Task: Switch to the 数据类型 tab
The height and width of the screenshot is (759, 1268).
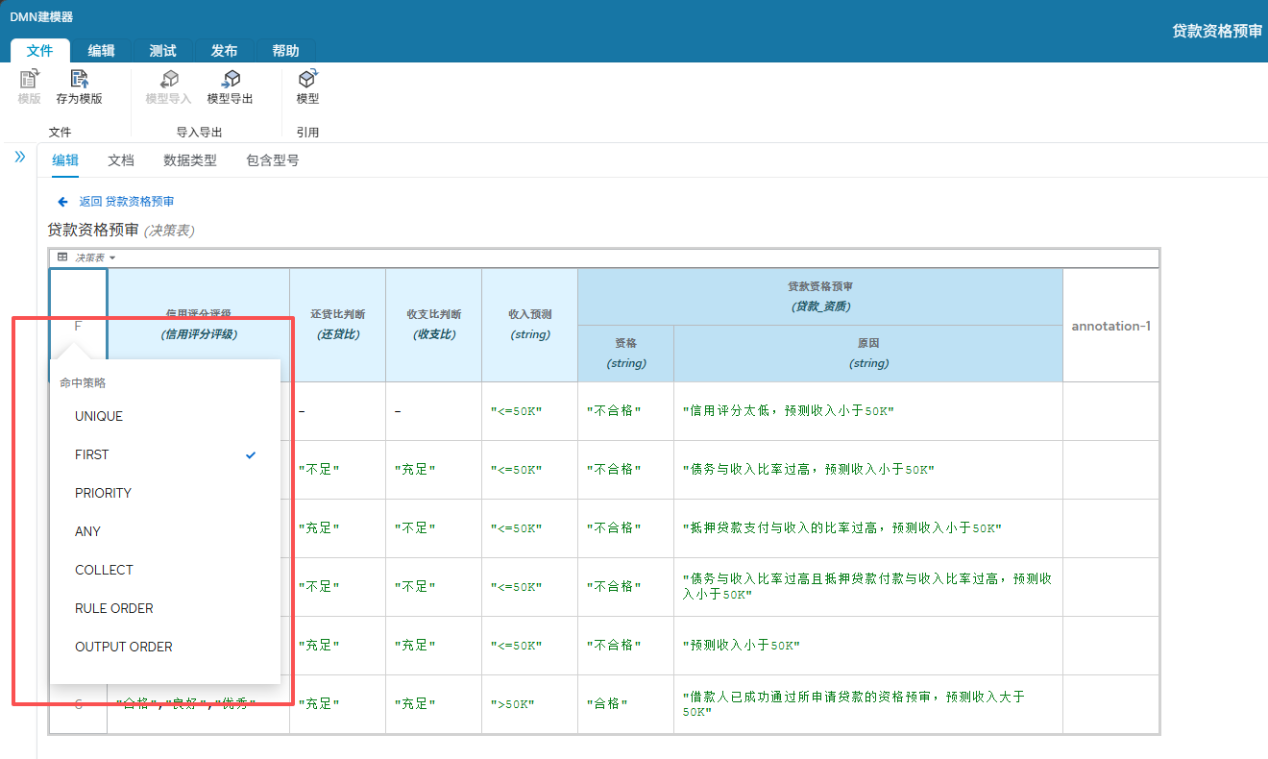Action: (x=190, y=160)
